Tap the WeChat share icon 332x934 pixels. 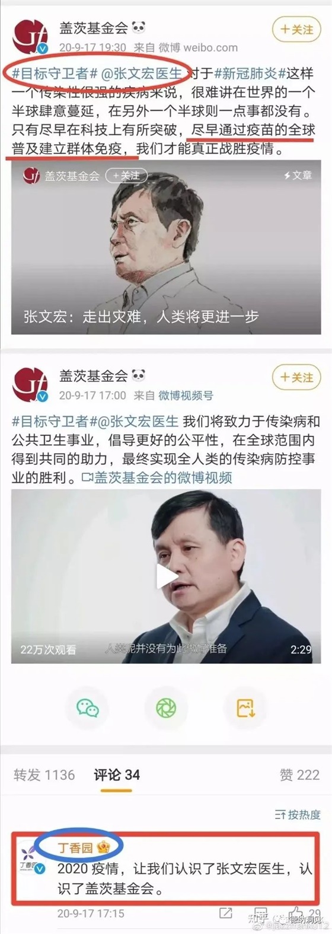click(x=88, y=707)
